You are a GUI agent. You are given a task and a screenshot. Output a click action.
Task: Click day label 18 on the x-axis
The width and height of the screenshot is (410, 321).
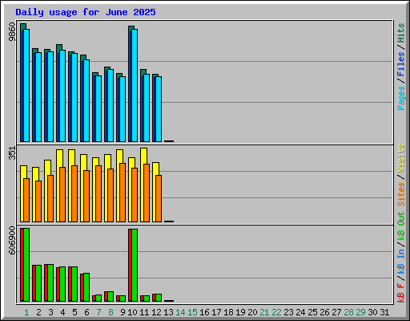(x=228, y=312)
